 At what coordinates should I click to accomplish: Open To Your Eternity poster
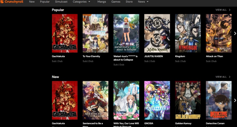95,33
